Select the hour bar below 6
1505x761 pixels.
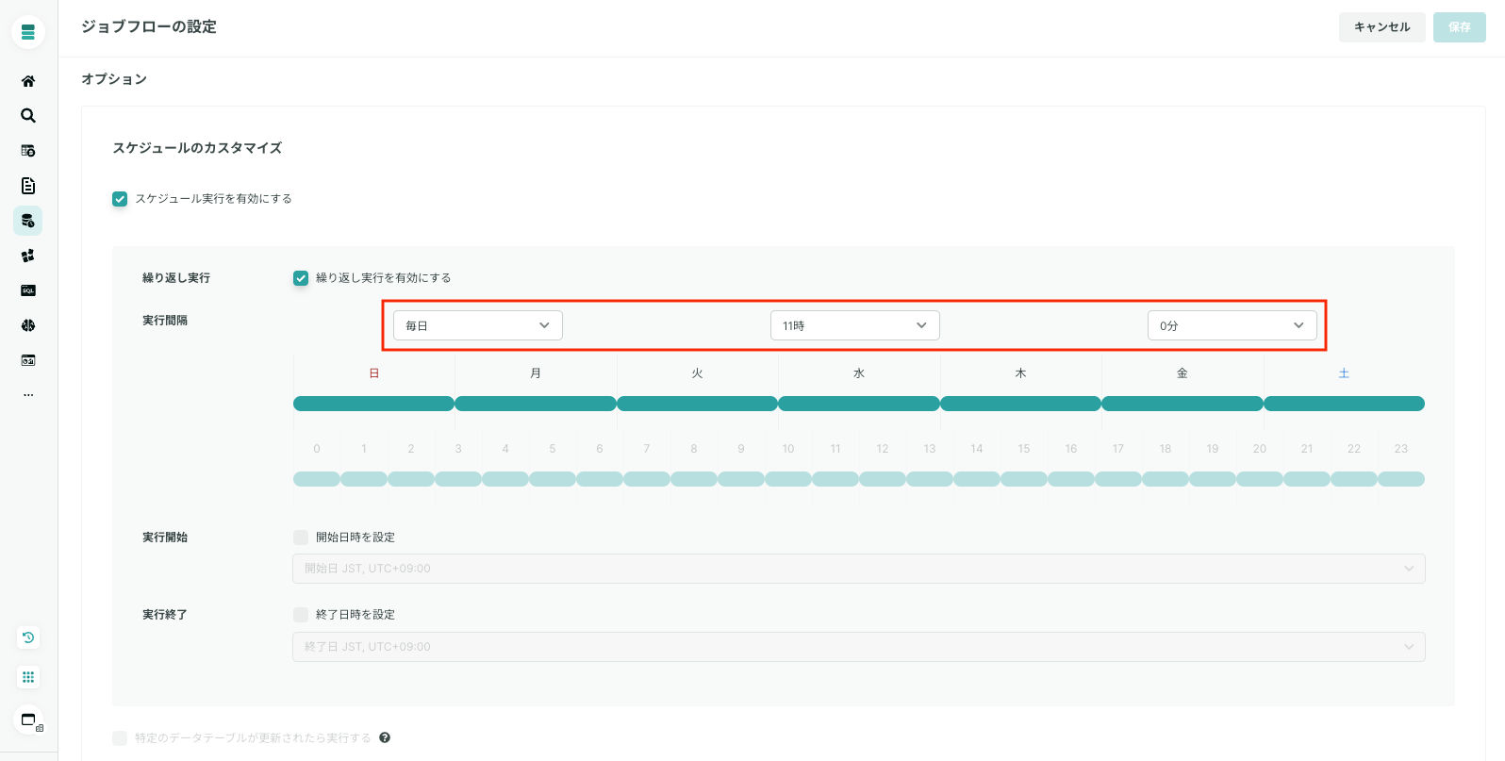tap(600, 479)
